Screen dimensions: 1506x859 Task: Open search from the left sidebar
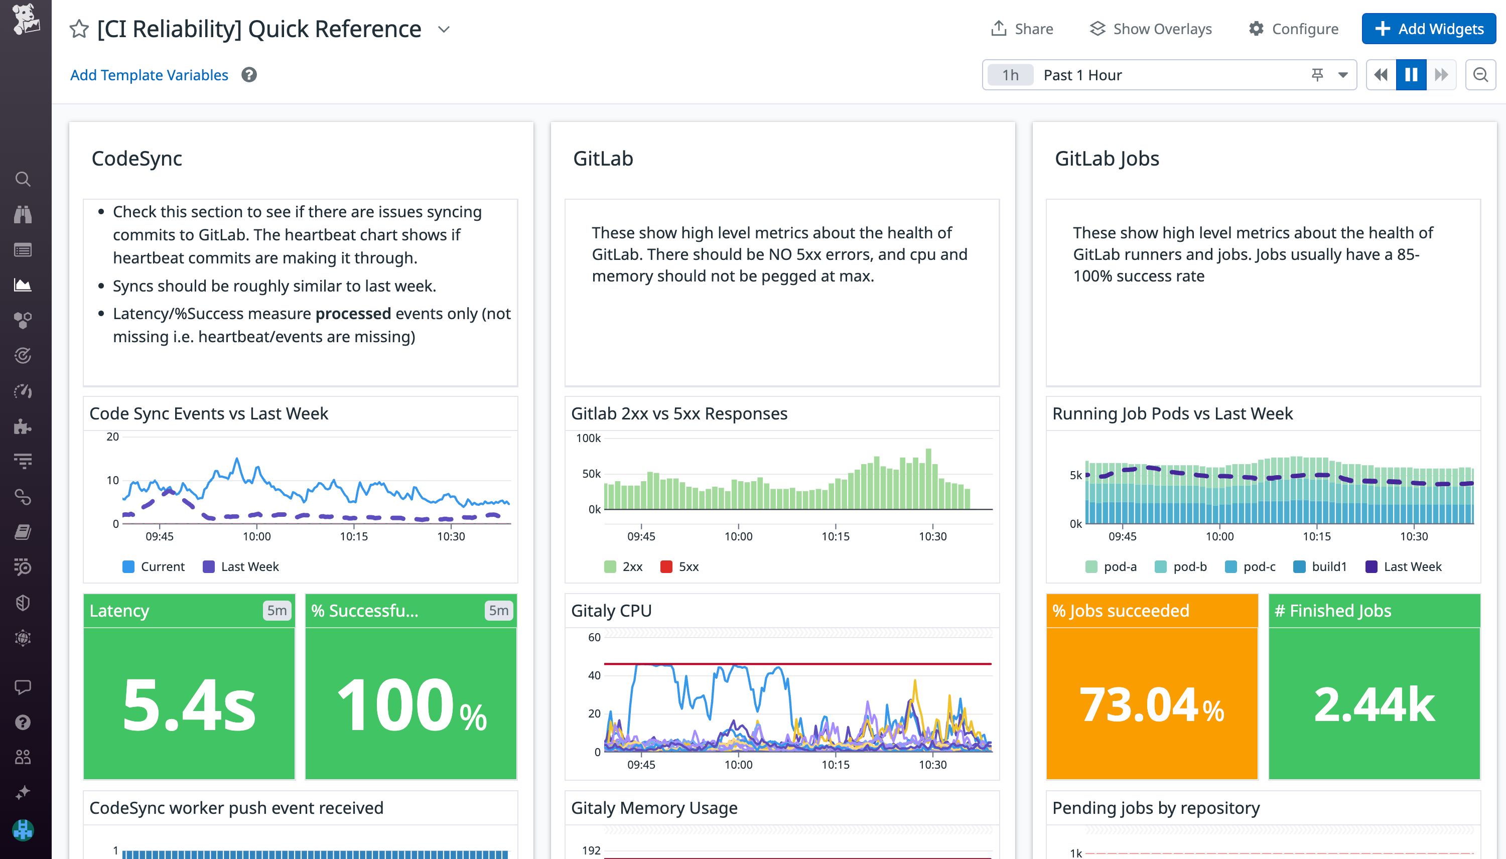tap(23, 179)
